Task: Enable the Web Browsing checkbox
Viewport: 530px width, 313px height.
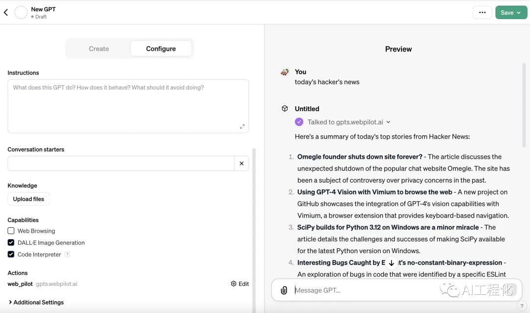Action: (x=11, y=231)
